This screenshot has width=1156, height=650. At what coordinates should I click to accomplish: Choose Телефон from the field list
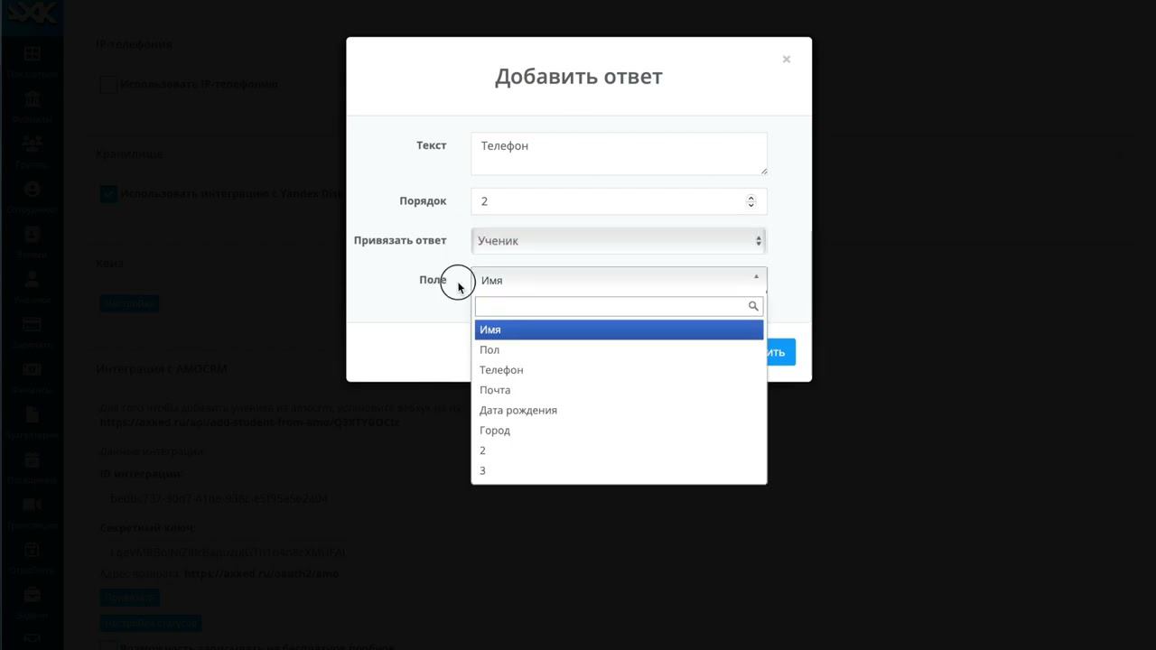click(x=619, y=370)
